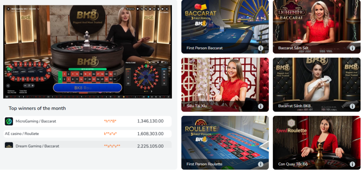Open the help question-mark icon

click(150, 9)
